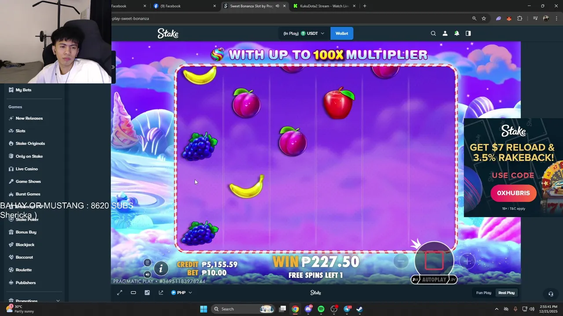563x316 pixels.
Task: Expand the Promotions sidebar section
Action: coord(34,301)
